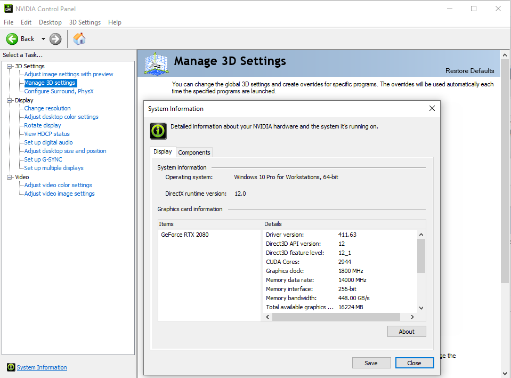Screen dimensions: 511x378
Task: Collapse the 3D Settings tree node
Action: [x=10, y=66]
